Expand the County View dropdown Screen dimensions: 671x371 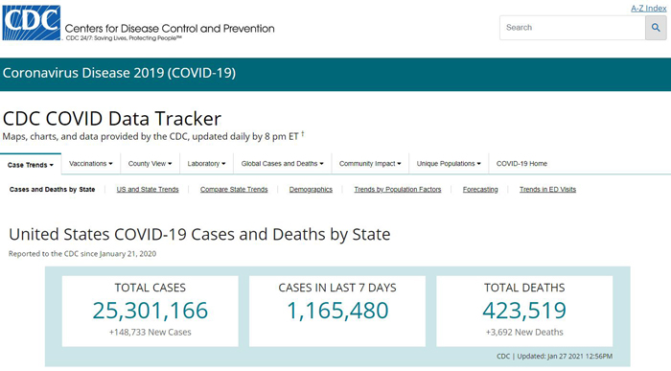pos(150,164)
